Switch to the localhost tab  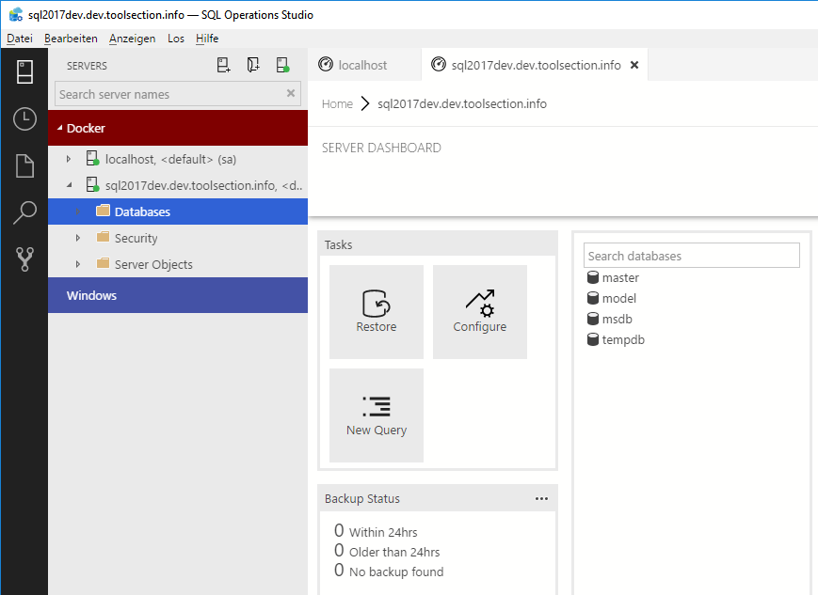[364, 65]
